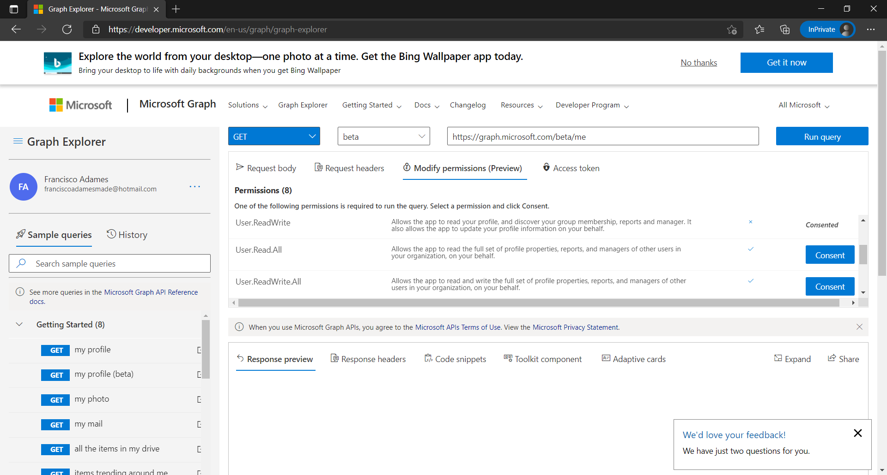
Task: Collapse the Getting Started (8) section
Action: 19,324
